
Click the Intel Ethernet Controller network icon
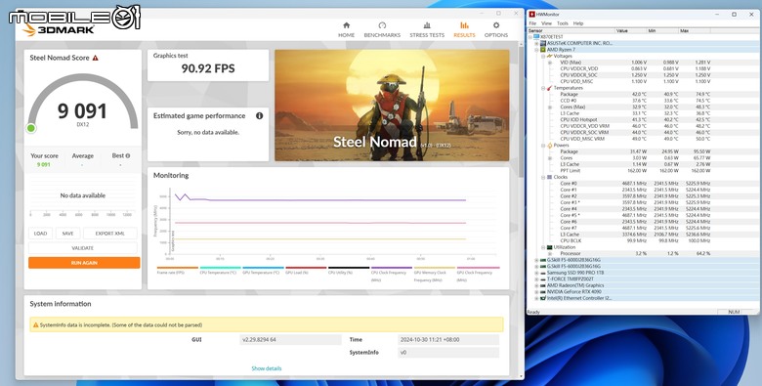click(543, 298)
